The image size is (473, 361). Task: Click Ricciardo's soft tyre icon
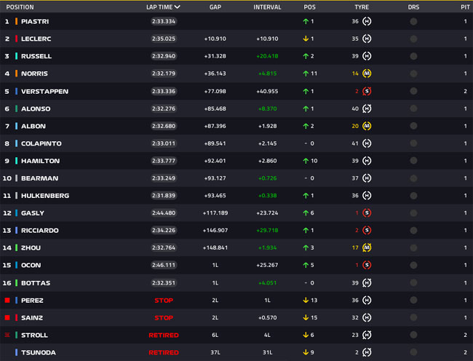[367, 231]
